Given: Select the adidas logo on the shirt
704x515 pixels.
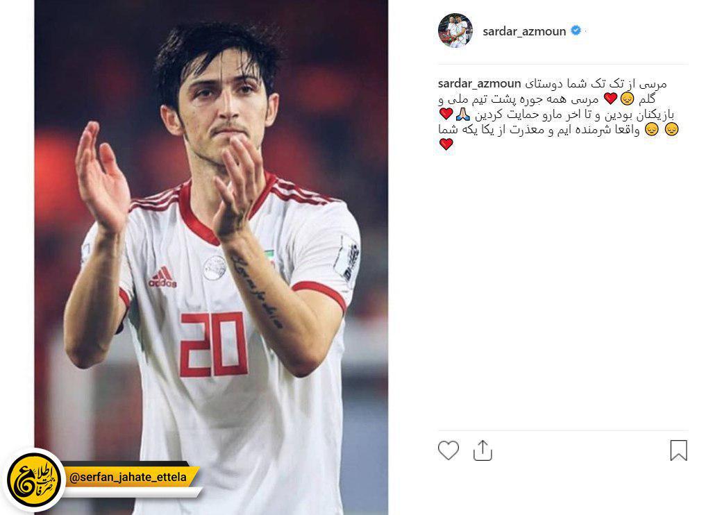Looking at the screenshot, I should tap(162, 277).
